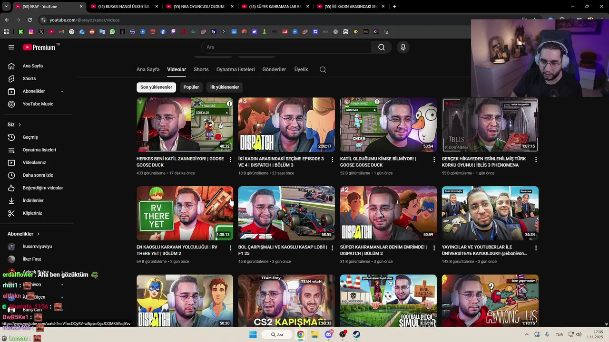Screen dimensions: 609x342
Task: Open options menu for KATİL OLDUĞUMU KİMSE BİLMİYOR video
Action: pyautogui.click(x=434, y=160)
